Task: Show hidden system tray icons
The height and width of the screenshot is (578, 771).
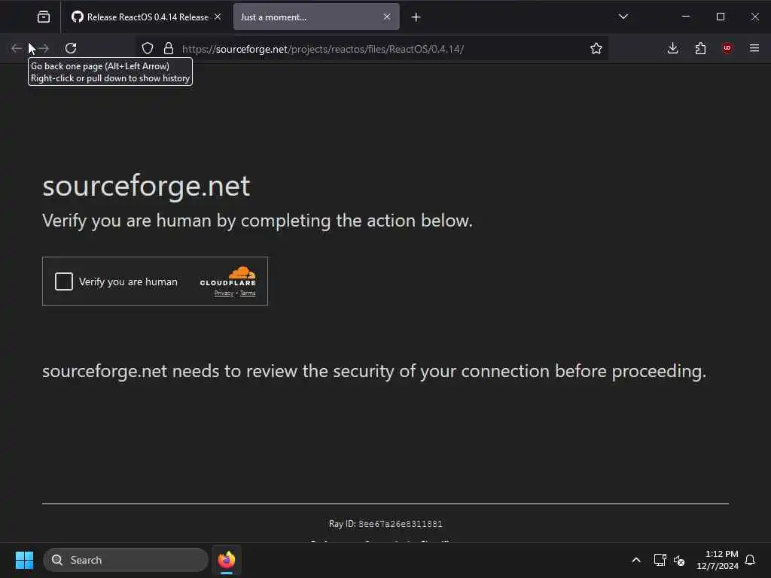Action: (636, 560)
